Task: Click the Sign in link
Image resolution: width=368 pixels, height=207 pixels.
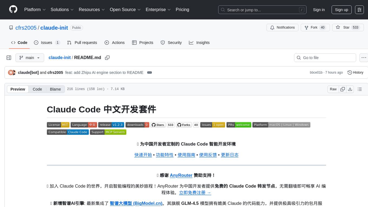Action: pyautogui.click(x=319, y=10)
